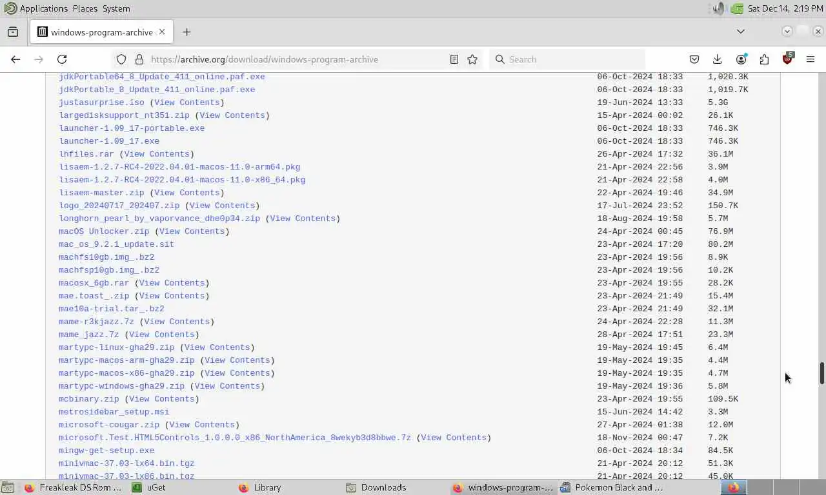The image size is (826, 495).
Task: Open the extensions puzzle-piece menu
Action: click(x=764, y=59)
